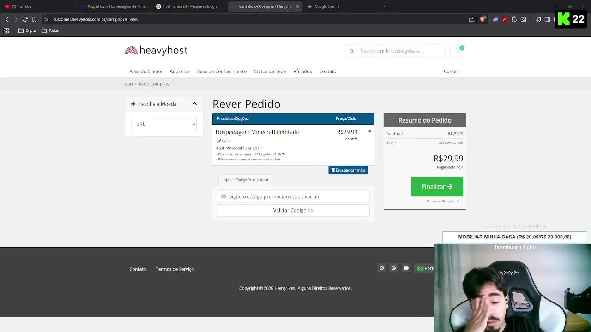
Task: Click the Editar pencil link
Action: click(225, 141)
